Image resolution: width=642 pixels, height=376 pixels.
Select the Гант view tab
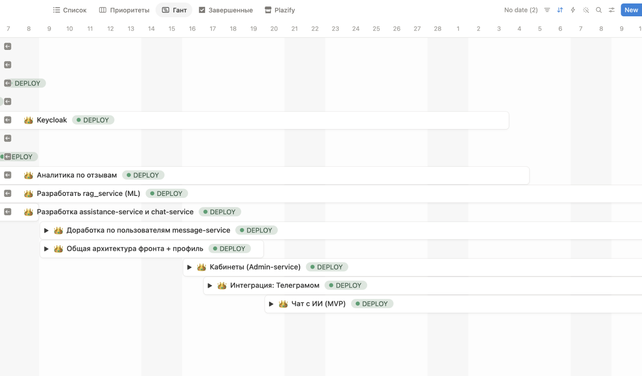coord(174,10)
